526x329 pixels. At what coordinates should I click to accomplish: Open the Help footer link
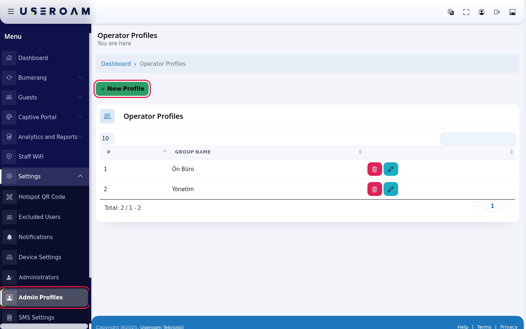point(462,327)
